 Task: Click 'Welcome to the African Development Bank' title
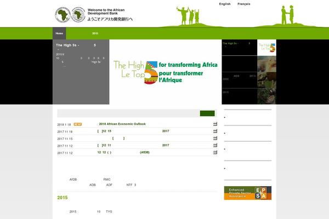pyautogui.click(x=106, y=11)
